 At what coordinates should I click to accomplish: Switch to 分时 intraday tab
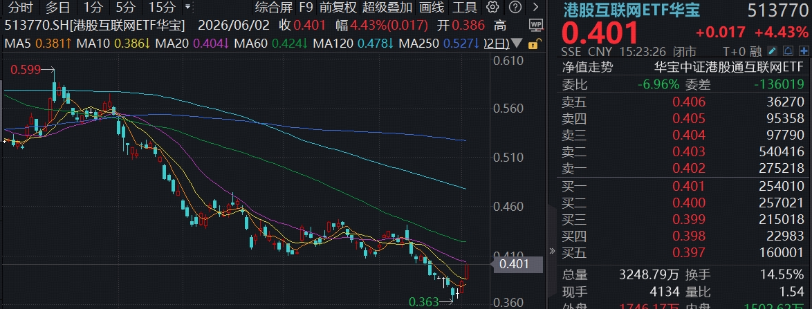pos(21,7)
